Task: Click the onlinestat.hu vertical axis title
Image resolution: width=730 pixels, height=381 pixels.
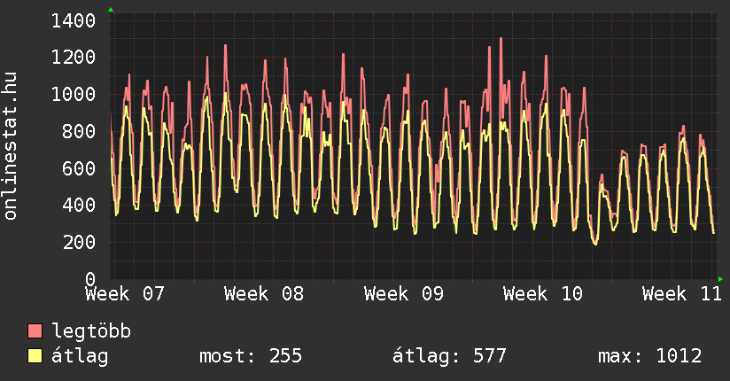Action: pos(12,146)
